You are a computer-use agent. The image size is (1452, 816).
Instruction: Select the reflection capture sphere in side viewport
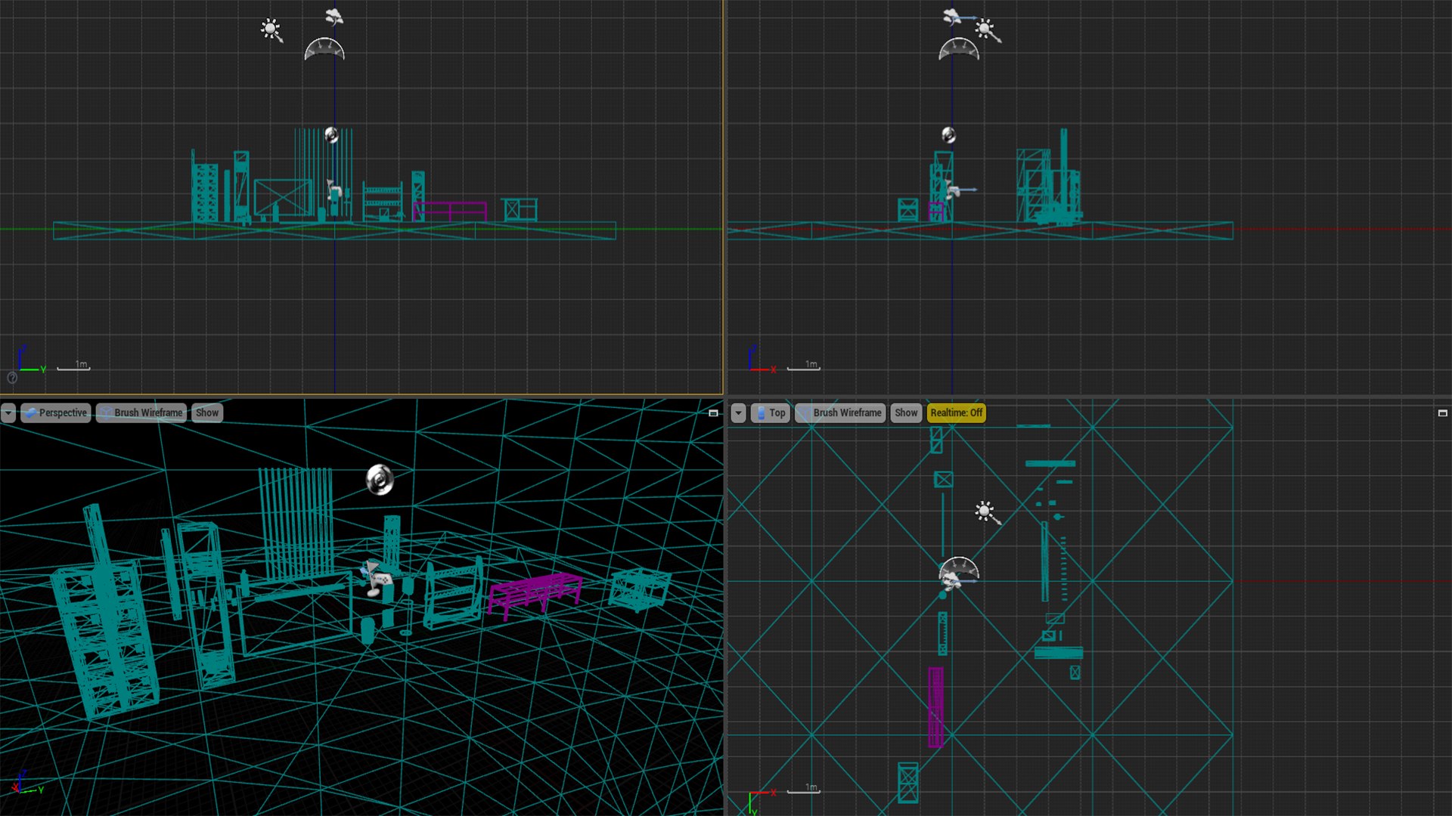pyautogui.click(x=331, y=134)
